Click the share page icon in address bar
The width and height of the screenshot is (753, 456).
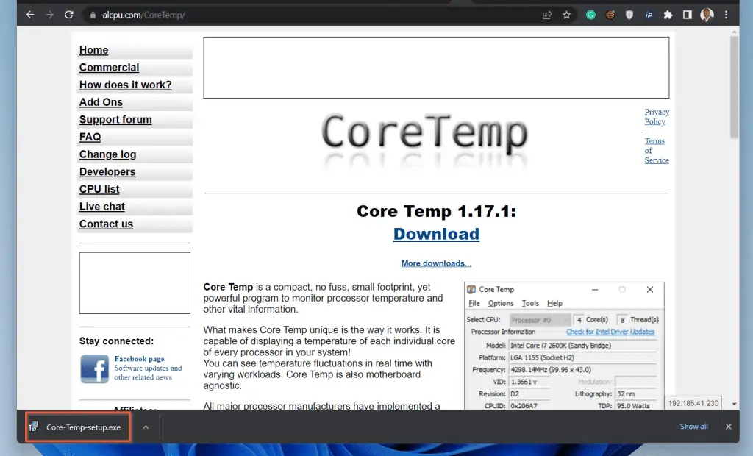(547, 15)
